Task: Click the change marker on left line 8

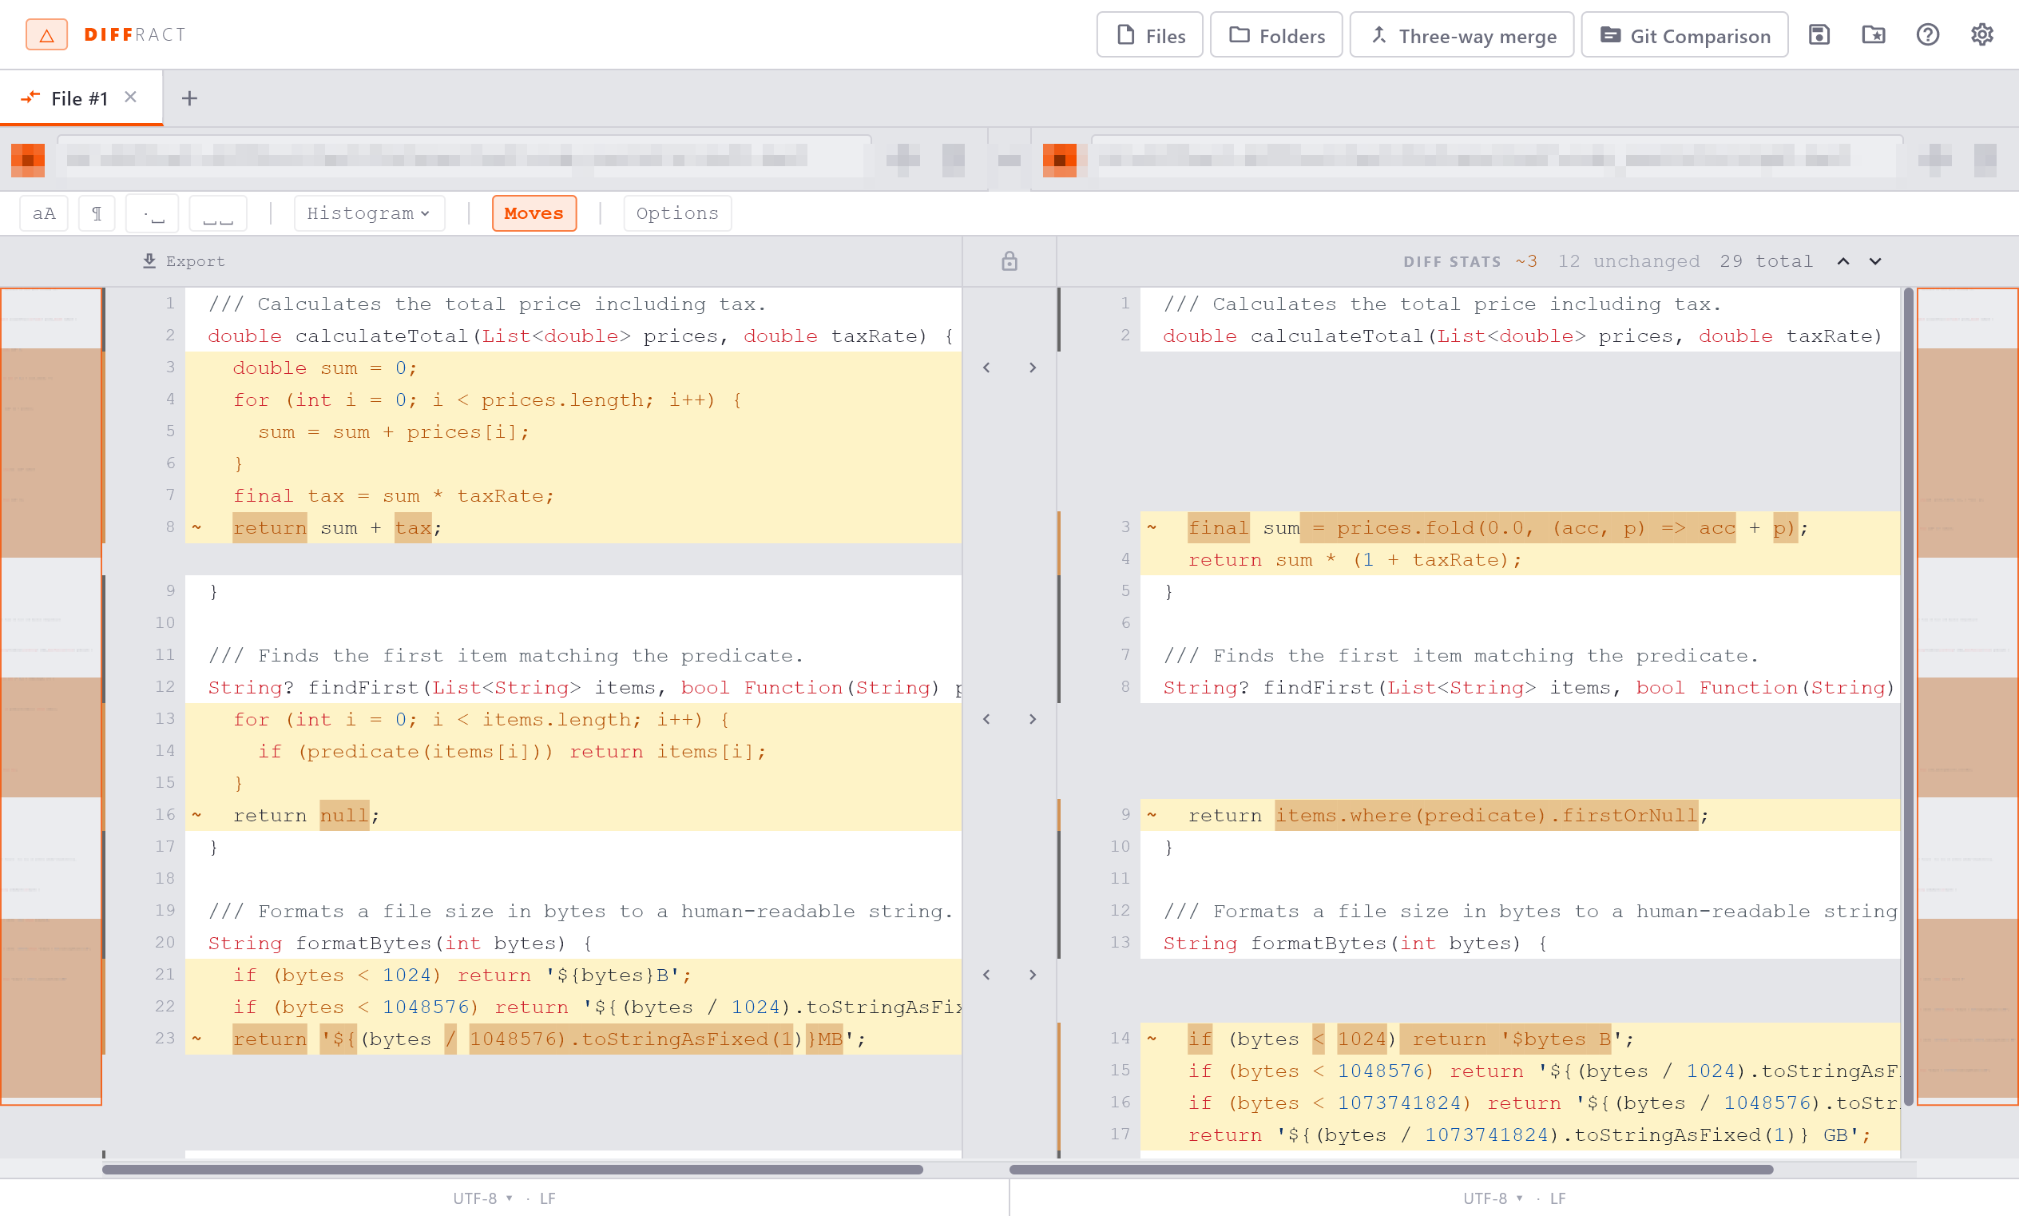Action: click(196, 527)
